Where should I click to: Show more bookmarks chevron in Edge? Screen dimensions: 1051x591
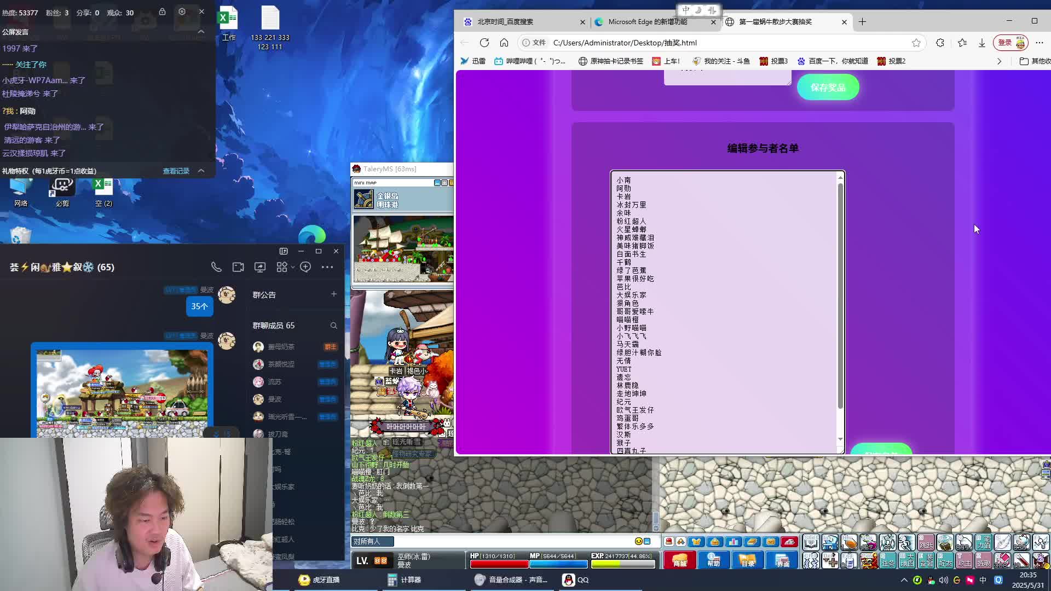pos(999,61)
